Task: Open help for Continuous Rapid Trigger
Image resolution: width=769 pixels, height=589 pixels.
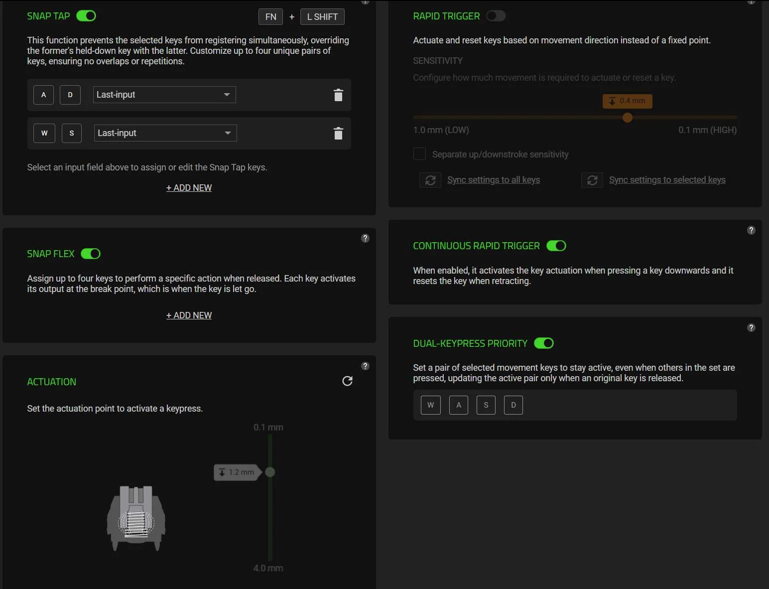Action: (x=751, y=230)
